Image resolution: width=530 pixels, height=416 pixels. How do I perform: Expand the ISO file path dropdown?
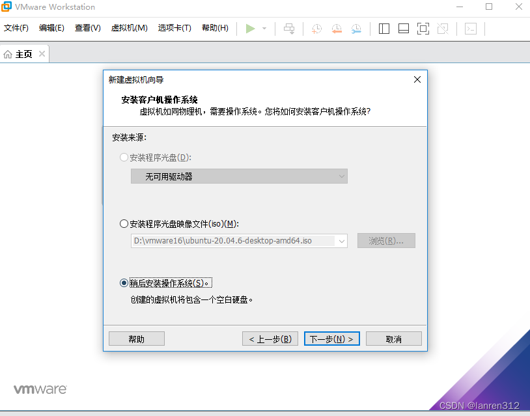tap(341, 241)
